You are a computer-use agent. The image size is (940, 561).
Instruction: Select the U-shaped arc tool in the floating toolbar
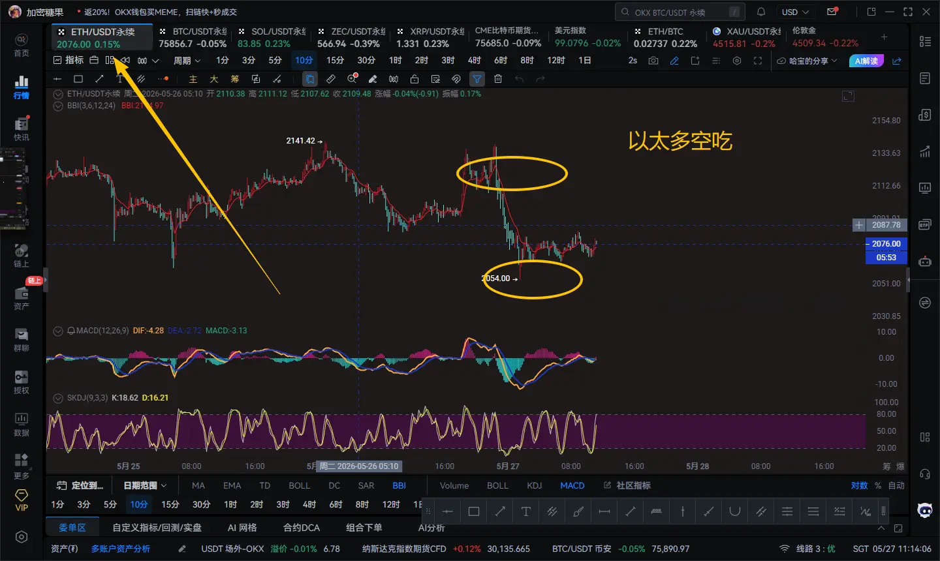coord(735,511)
